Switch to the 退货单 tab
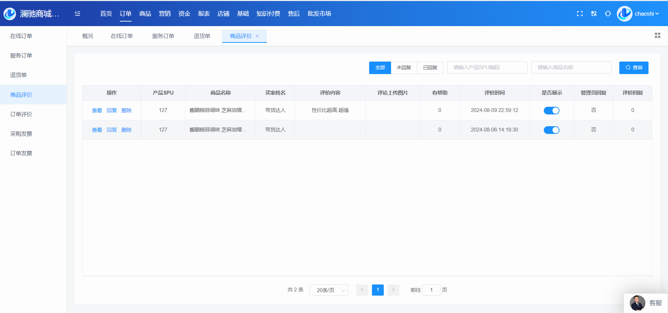The width and height of the screenshot is (668, 313). pyautogui.click(x=202, y=36)
